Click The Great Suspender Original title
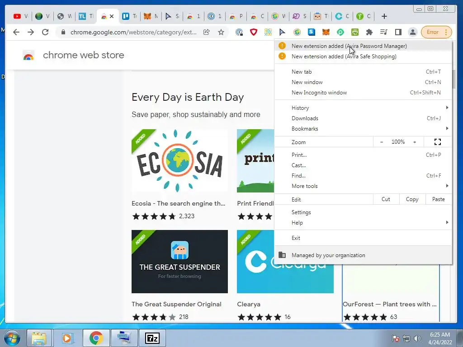Image resolution: width=463 pixels, height=347 pixels. pyautogui.click(x=176, y=304)
